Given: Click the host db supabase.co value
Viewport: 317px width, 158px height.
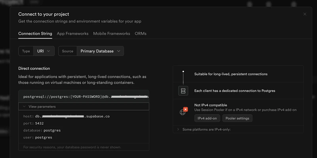Looking at the screenshot, I should pos(72,116).
